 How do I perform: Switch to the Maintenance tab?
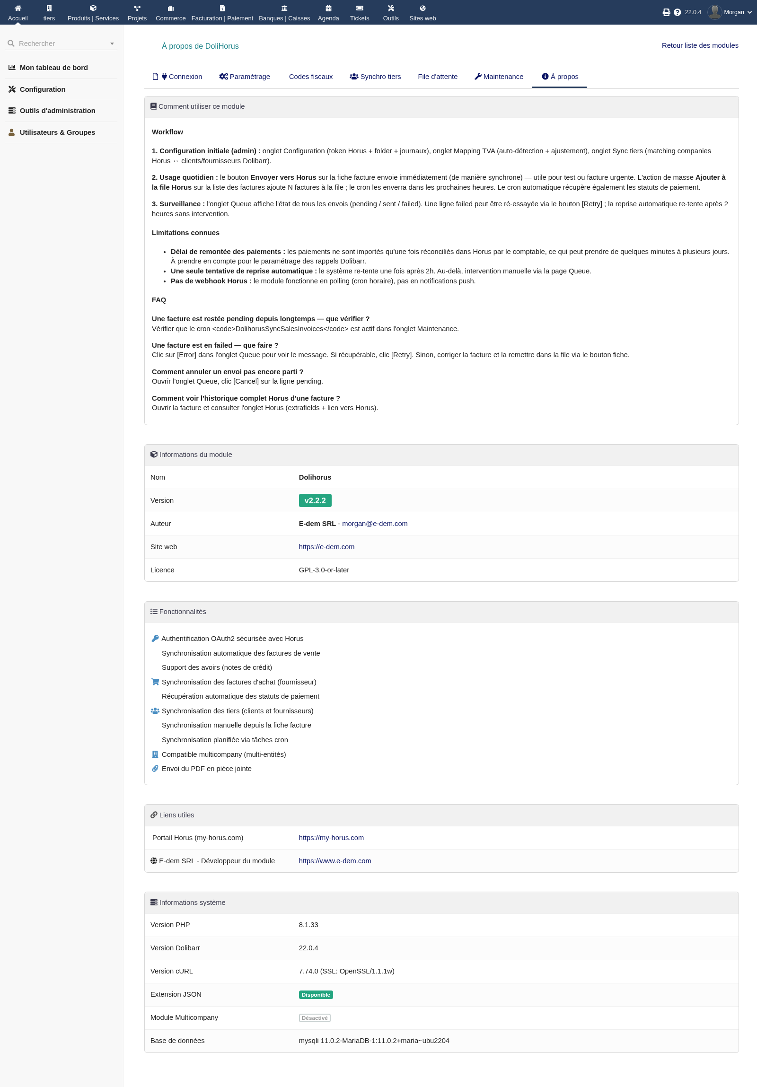coord(499,77)
